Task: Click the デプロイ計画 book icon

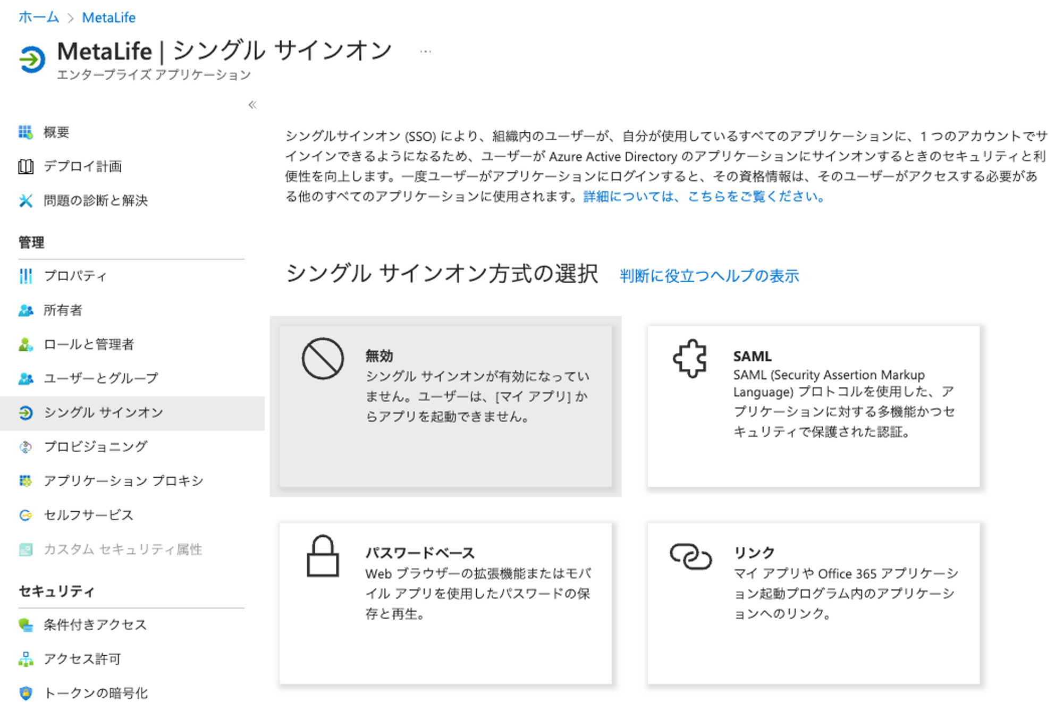Action: tap(26, 166)
